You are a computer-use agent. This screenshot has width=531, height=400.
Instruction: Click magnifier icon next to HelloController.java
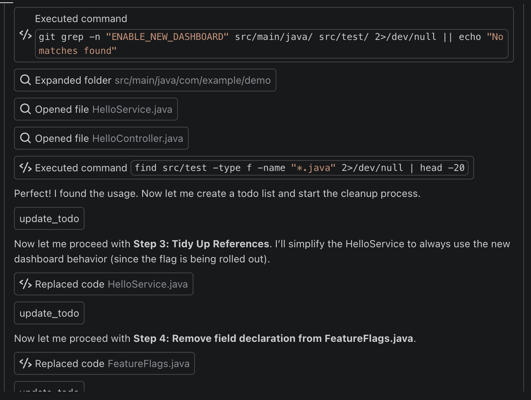tap(26, 138)
